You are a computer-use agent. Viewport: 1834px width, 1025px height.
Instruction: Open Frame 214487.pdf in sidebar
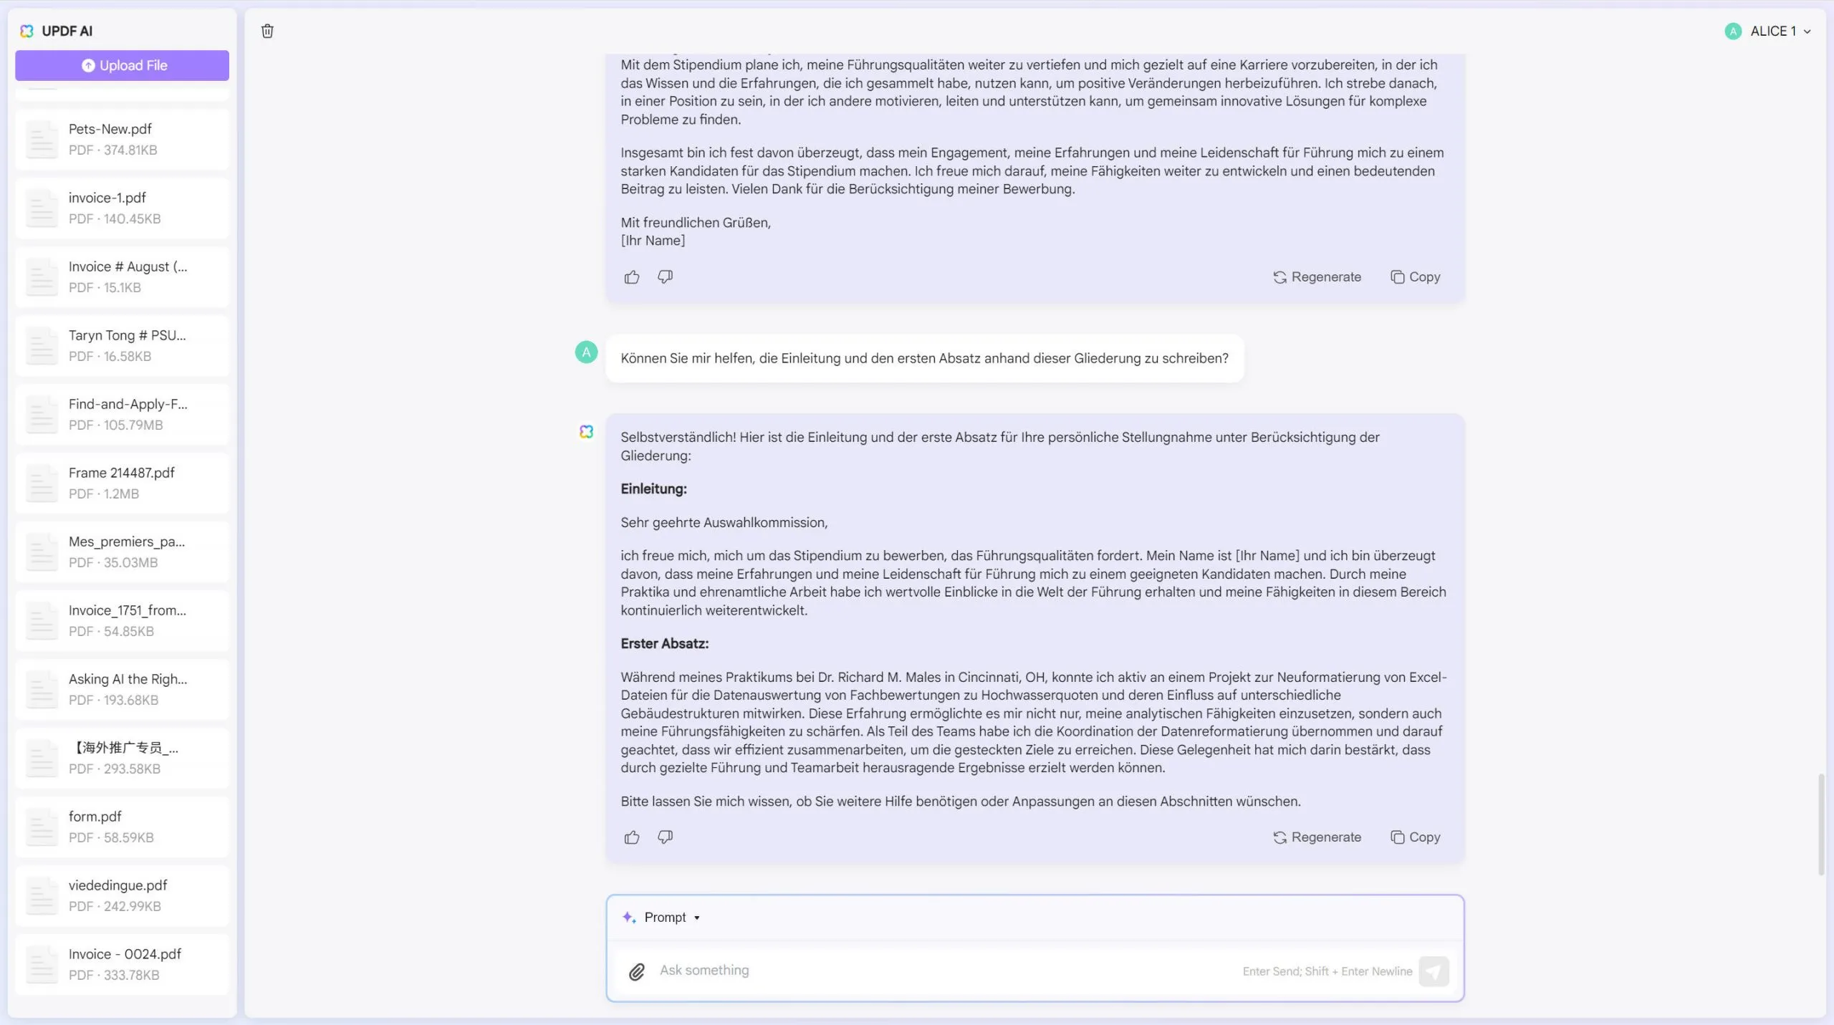pyautogui.click(x=122, y=483)
